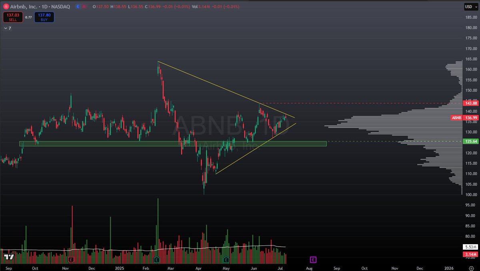480x271 pixels.
Task: Click the high value H138.55
Action: (x=118, y=6)
